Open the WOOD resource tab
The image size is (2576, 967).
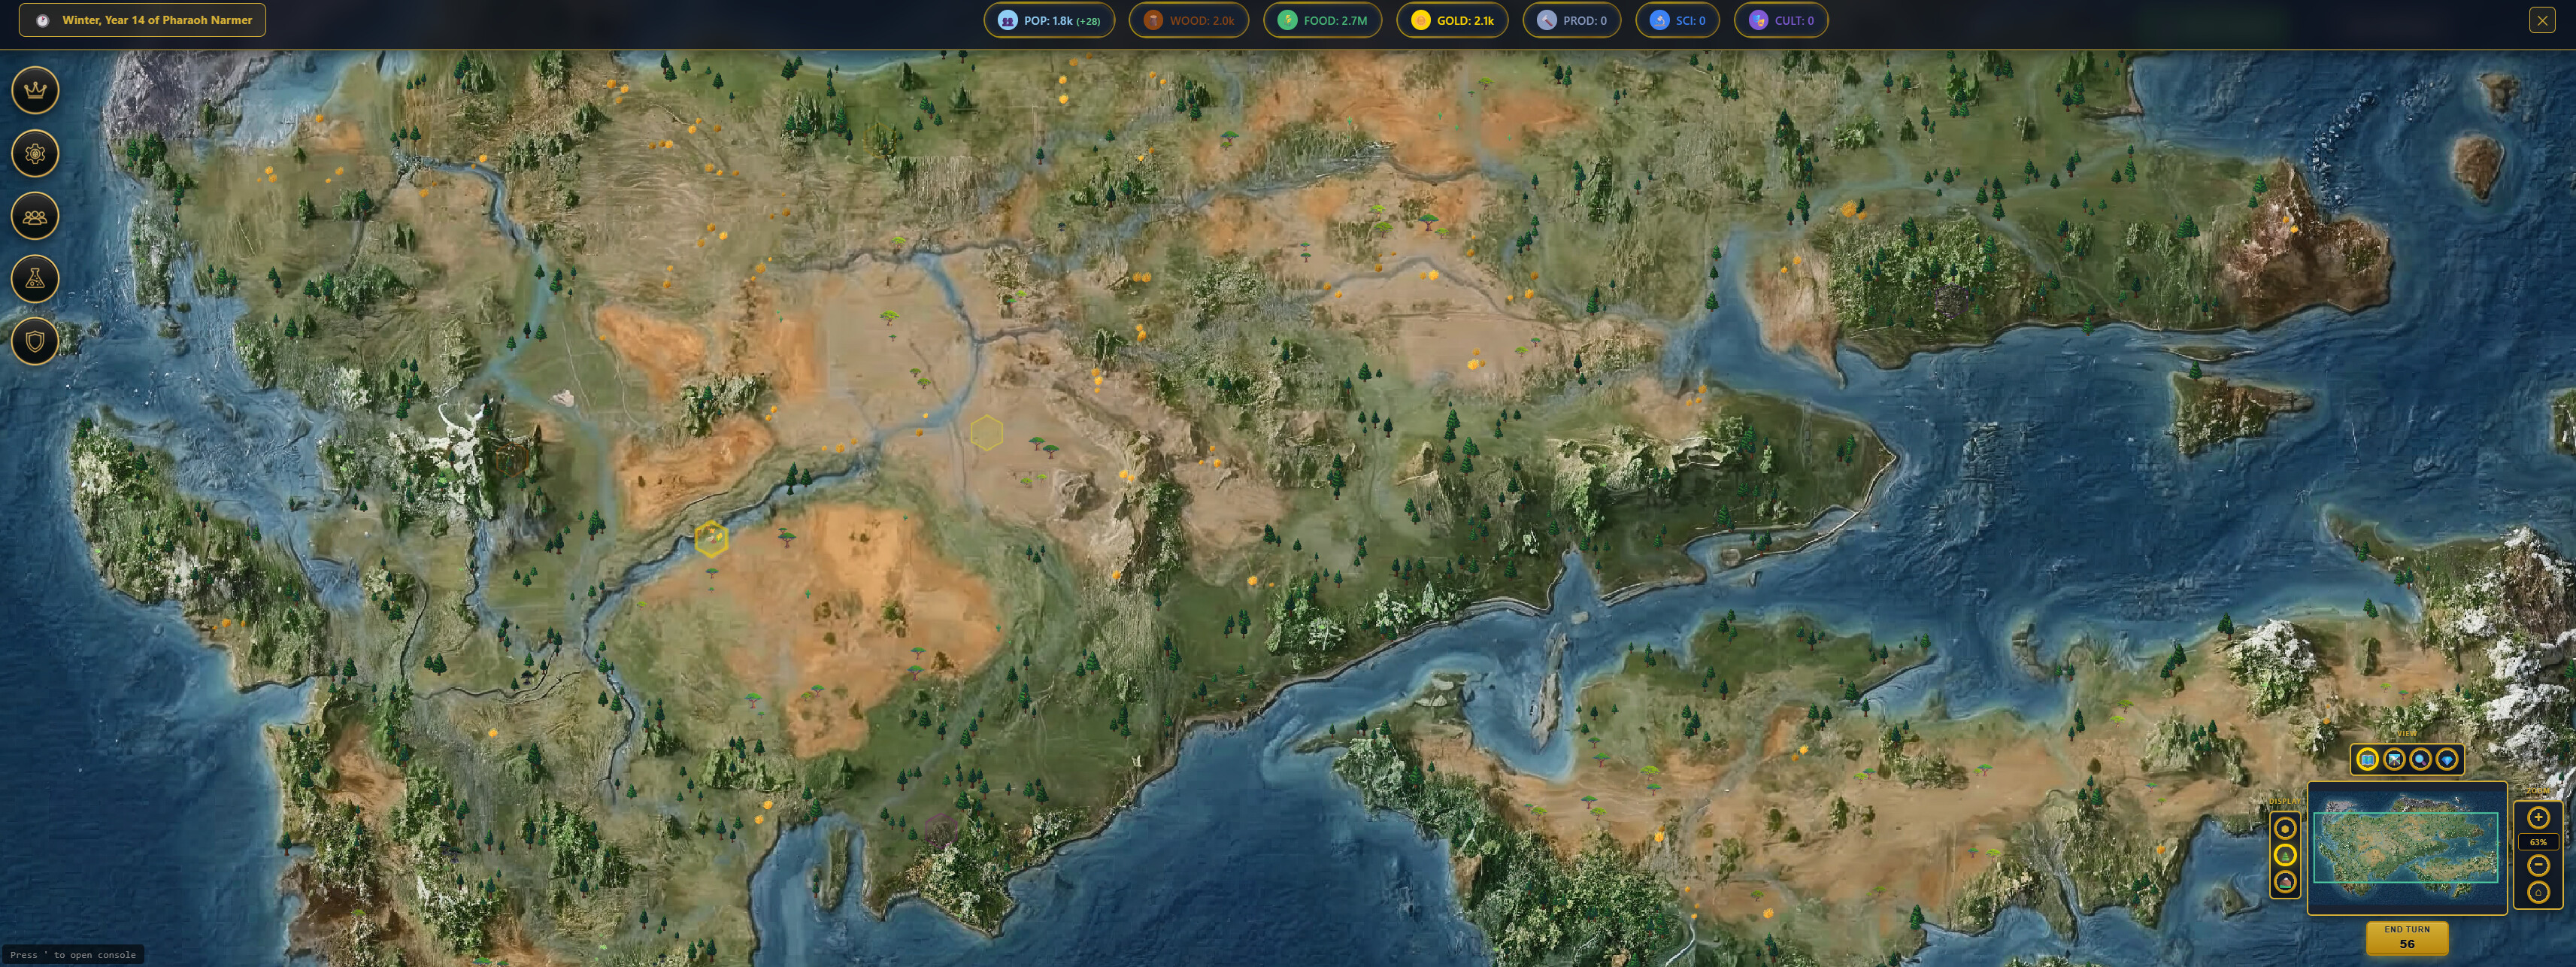[1189, 20]
